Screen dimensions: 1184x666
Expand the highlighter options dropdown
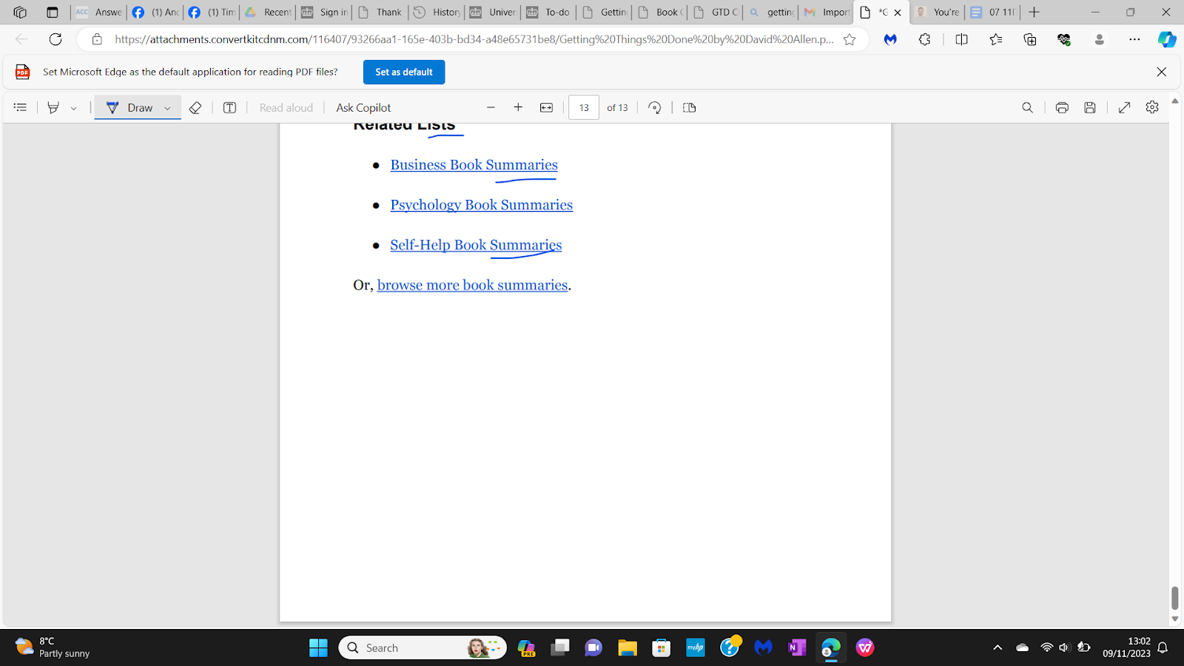(x=73, y=108)
